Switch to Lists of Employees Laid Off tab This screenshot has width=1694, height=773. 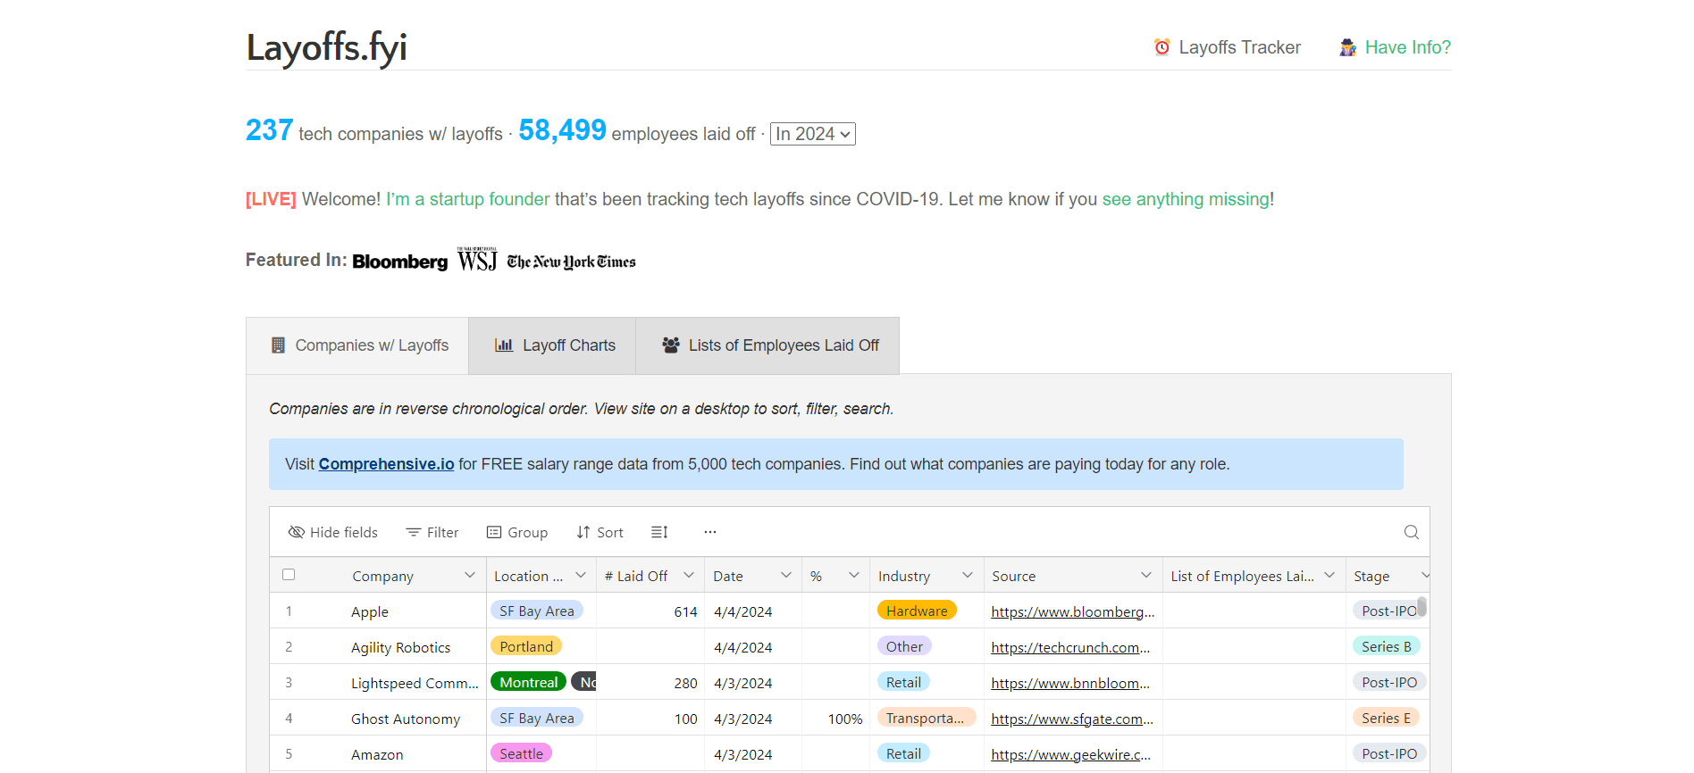coord(767,345)
